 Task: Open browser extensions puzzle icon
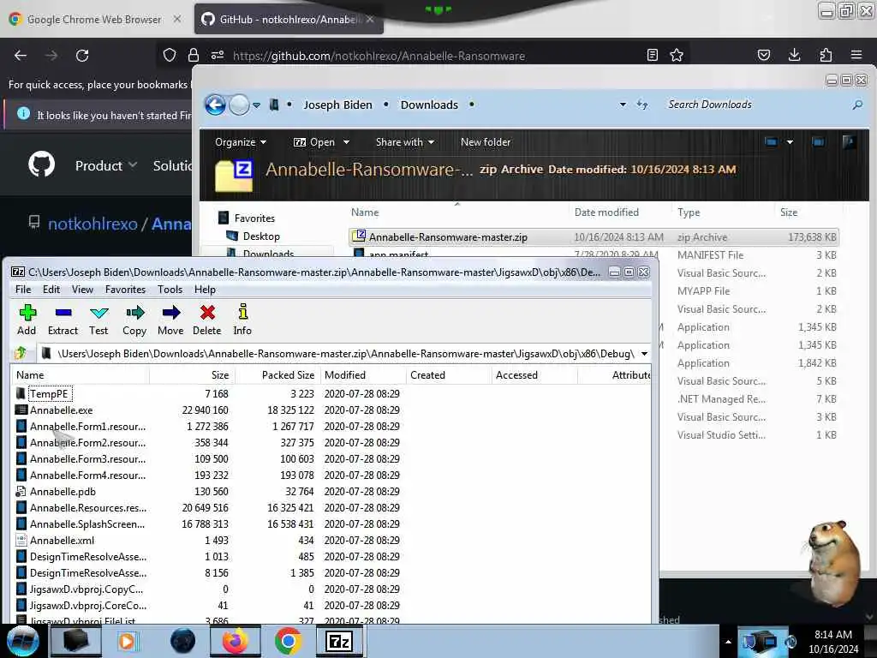(826, 55)
